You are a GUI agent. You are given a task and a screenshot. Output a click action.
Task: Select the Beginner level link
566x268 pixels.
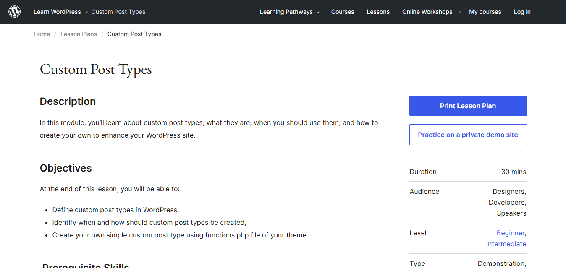pyautogui.click(x=511, y=233)
